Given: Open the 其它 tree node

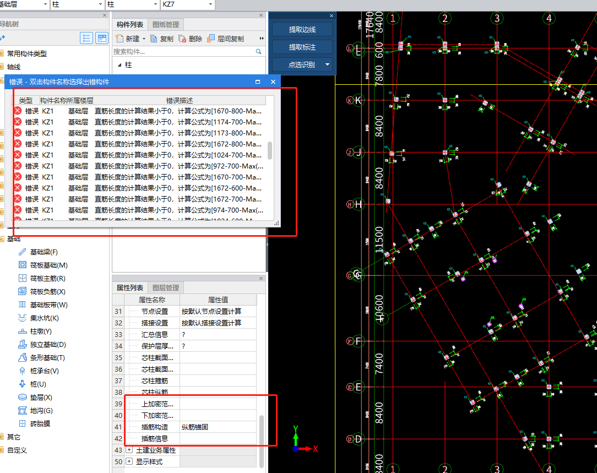Looking at the screenshot, I should (14, 437).
